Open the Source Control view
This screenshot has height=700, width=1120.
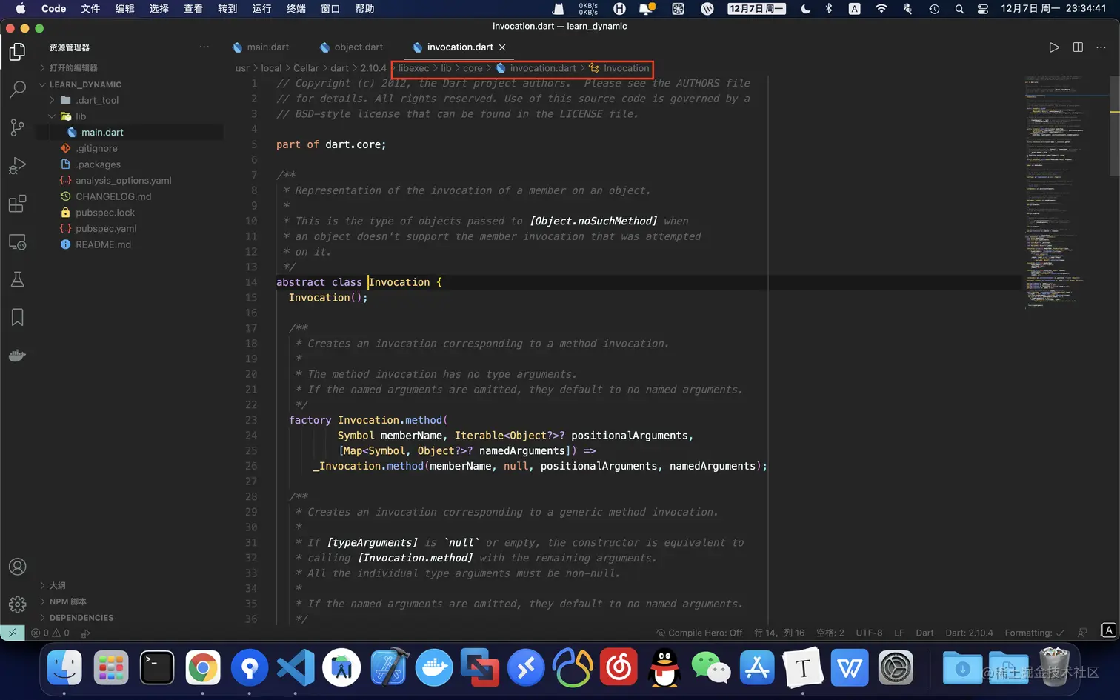click(17, 127)
